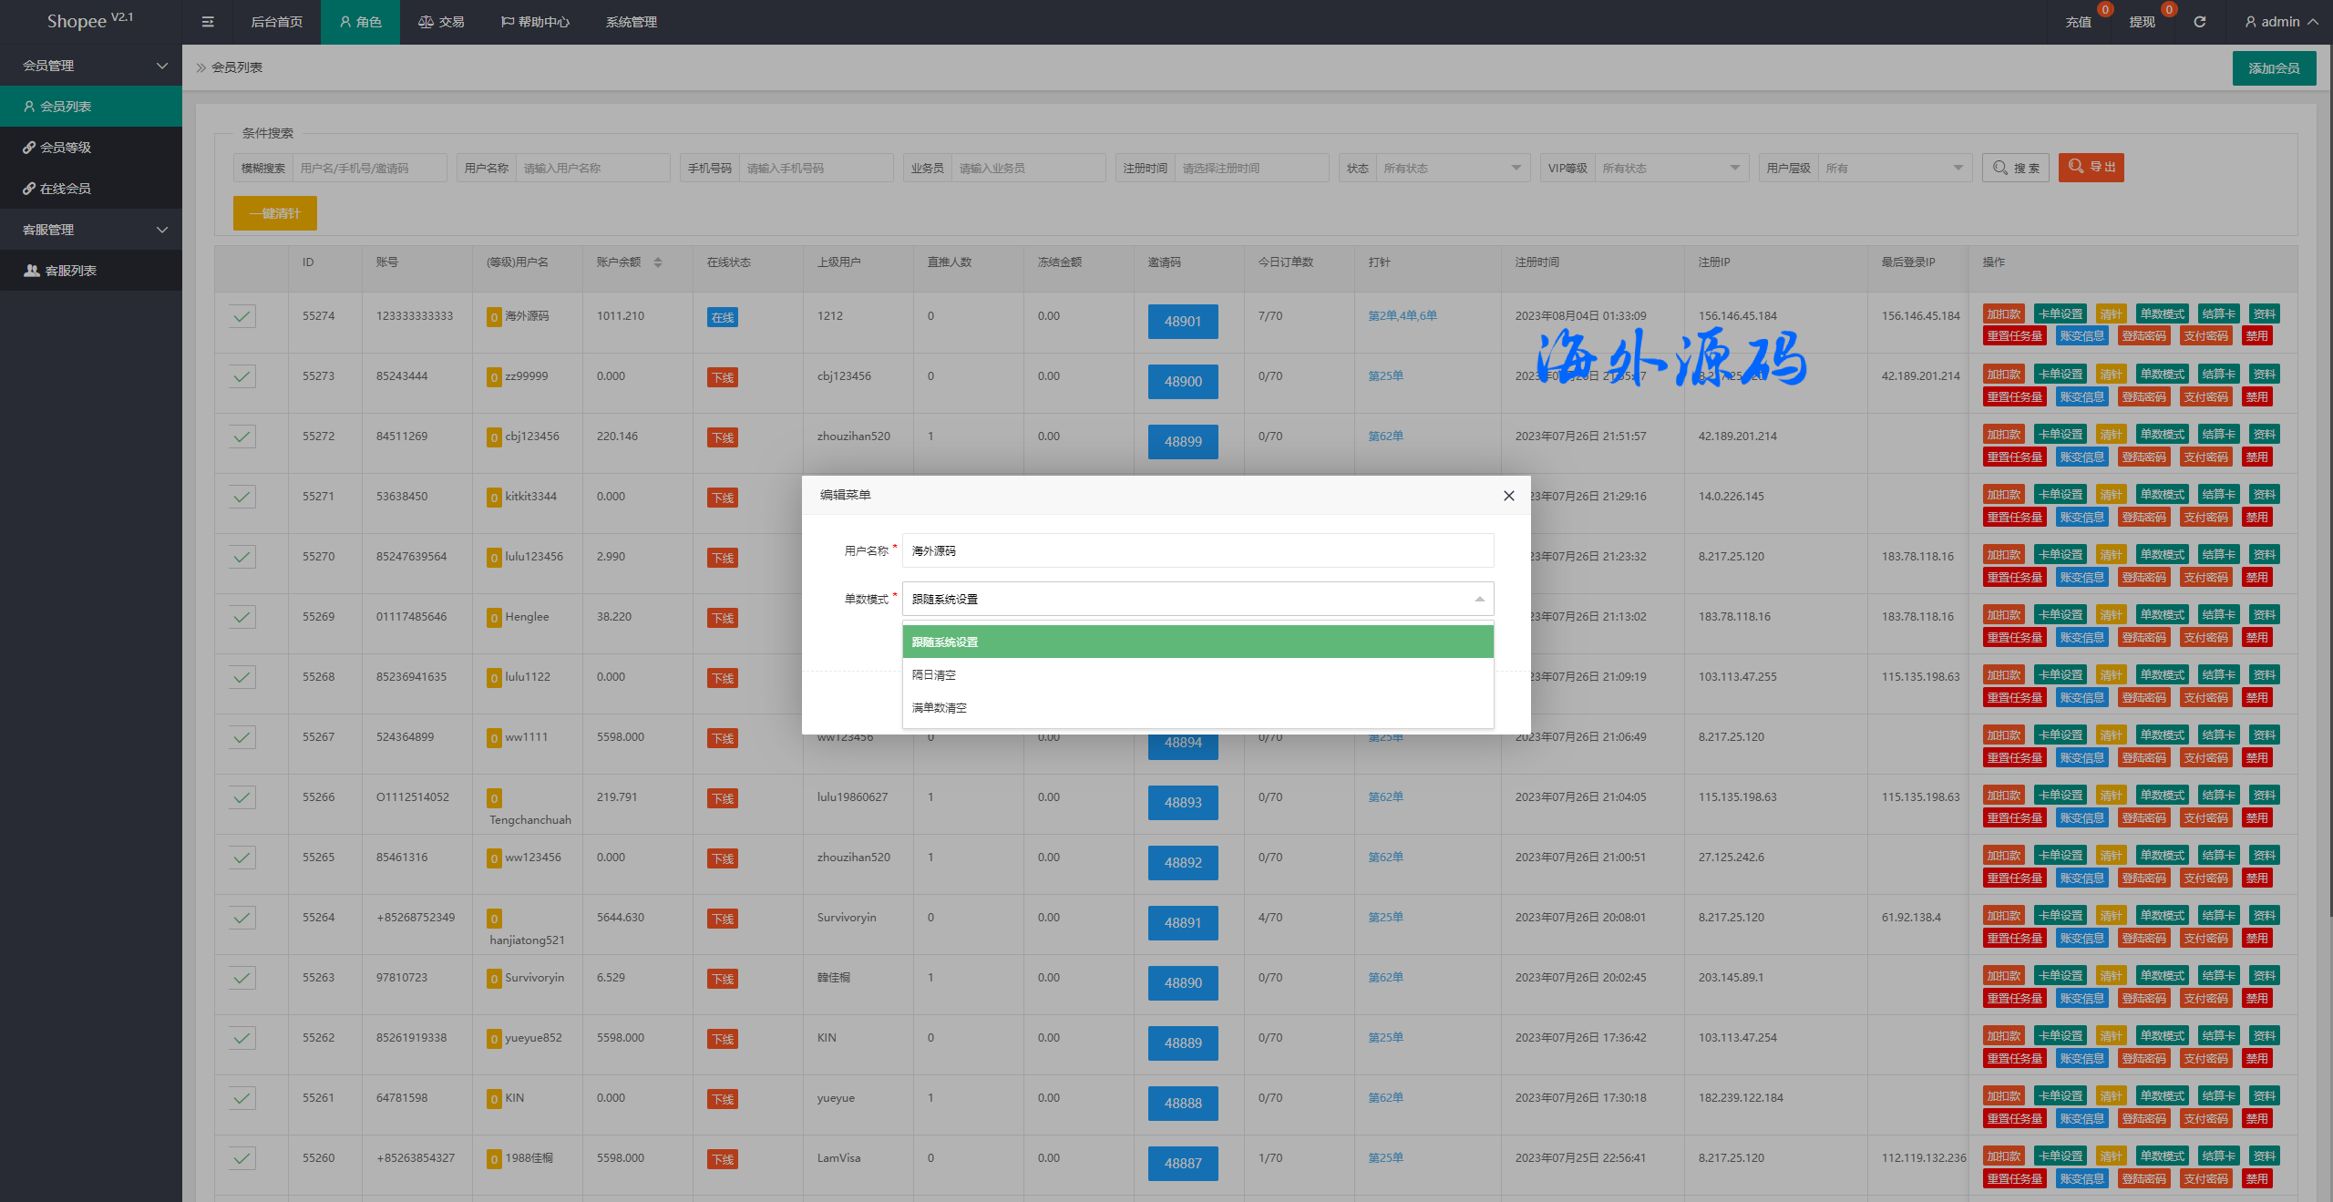Click the 用户名称 field in dialog
The height and width of the screenshot is (1202, 2333).
(1197, 550)
